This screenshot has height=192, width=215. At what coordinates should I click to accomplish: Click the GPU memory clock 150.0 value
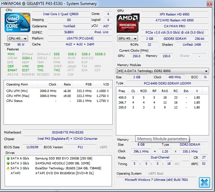pyautogui.click(x=166, y=56)
